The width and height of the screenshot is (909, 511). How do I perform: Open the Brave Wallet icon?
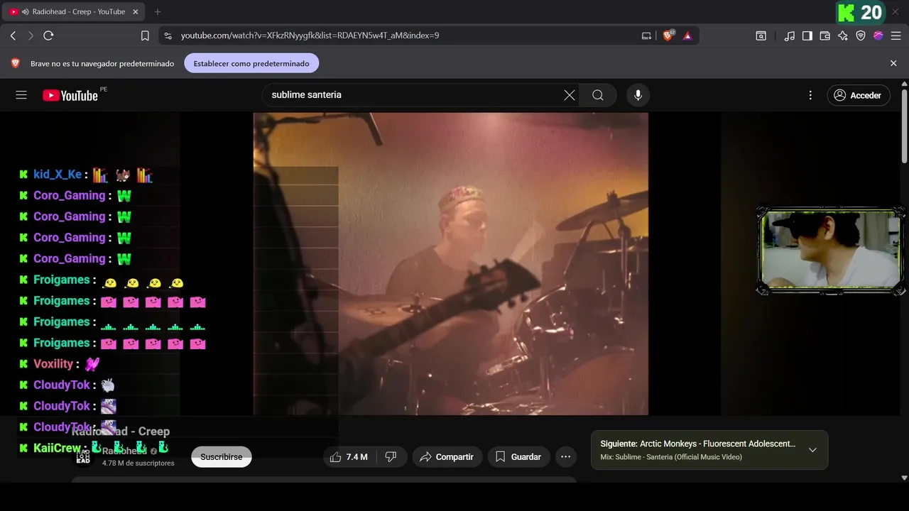(825, 35)
